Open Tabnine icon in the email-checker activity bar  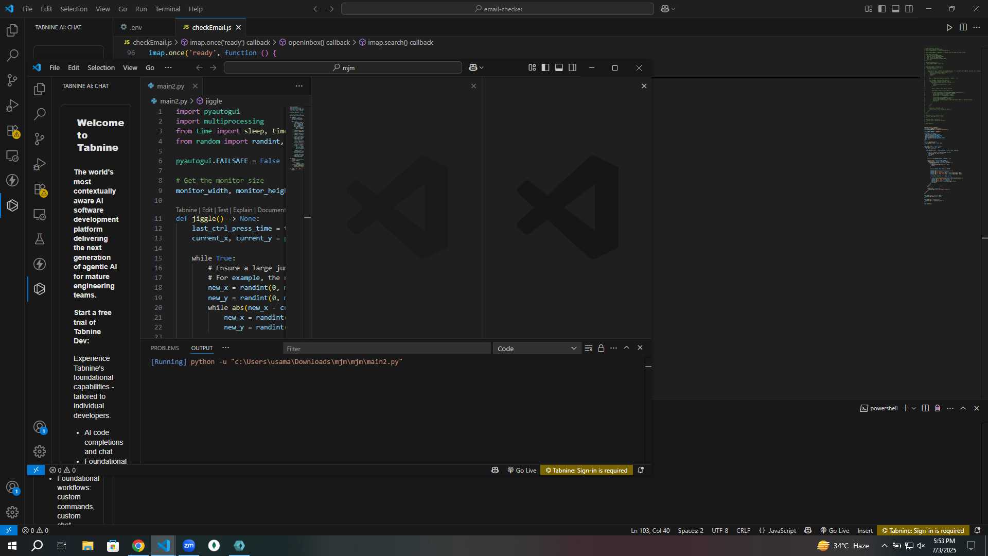pos(12,205)
